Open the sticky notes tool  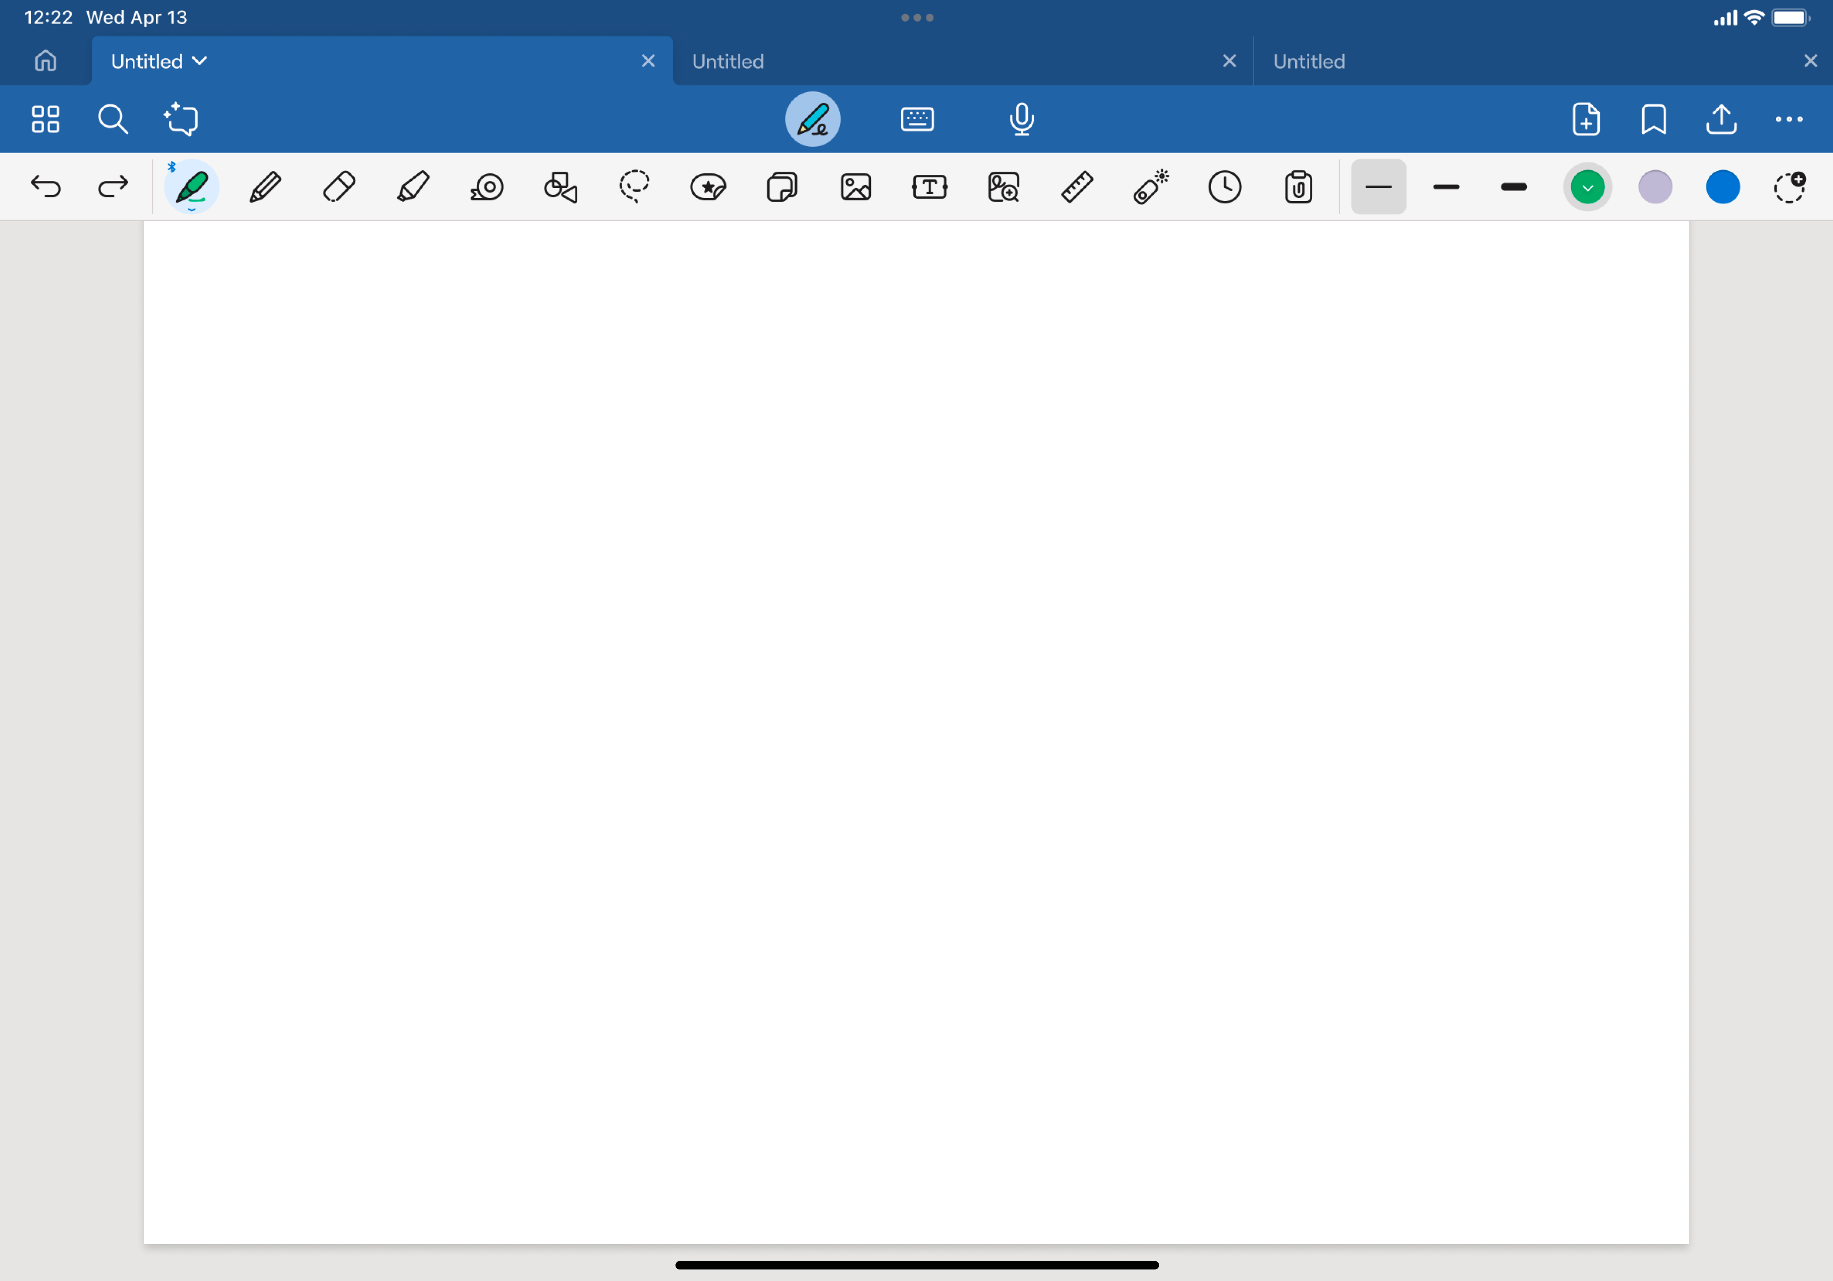(x=783, y=187)
